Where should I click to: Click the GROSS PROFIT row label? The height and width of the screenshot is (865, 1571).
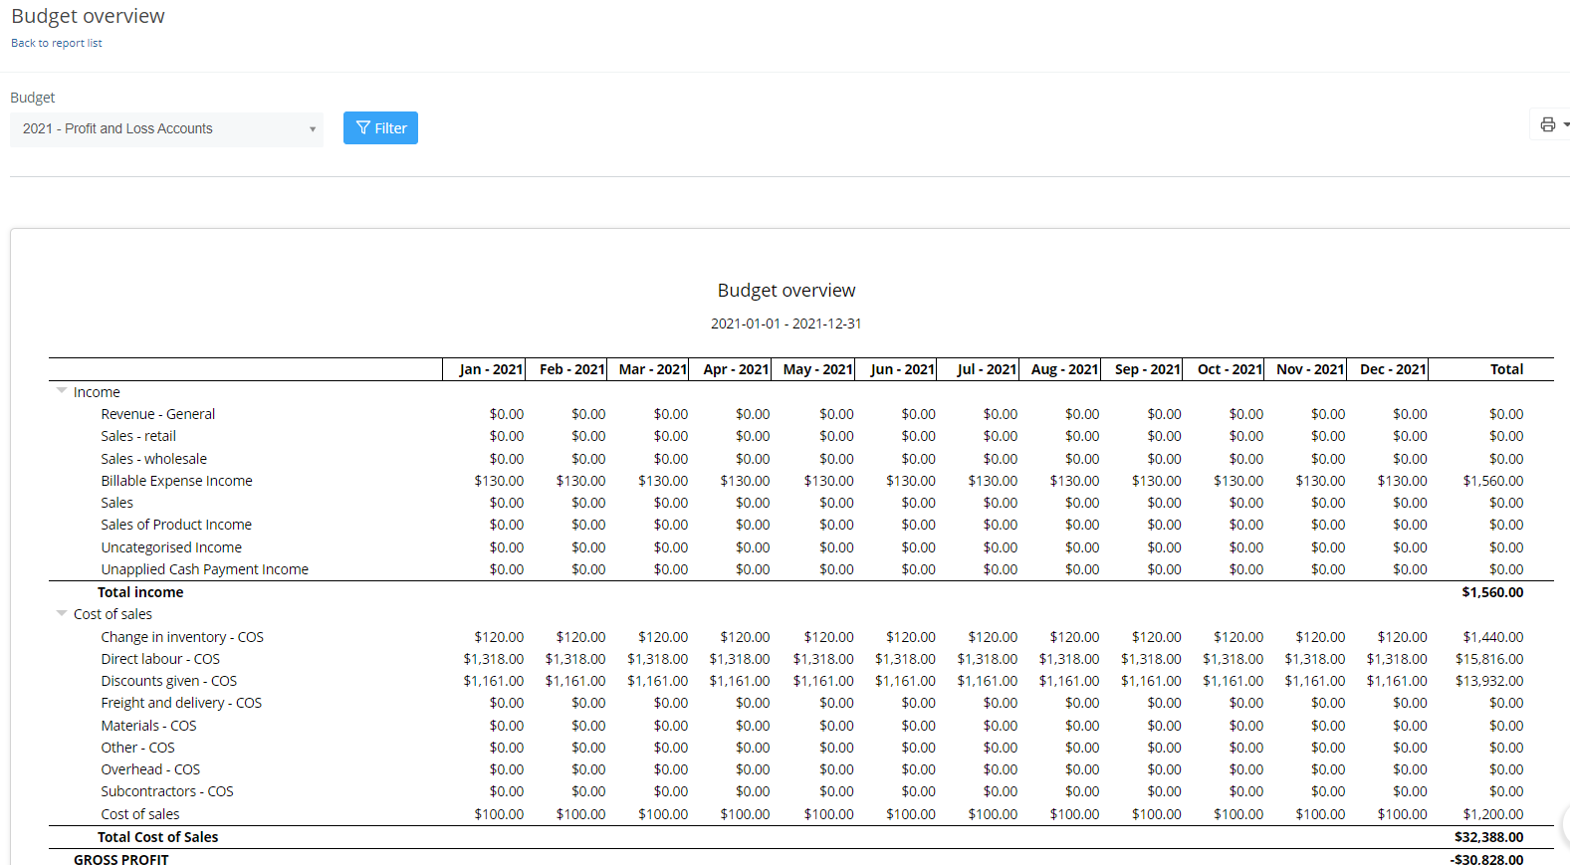[121, 860]
